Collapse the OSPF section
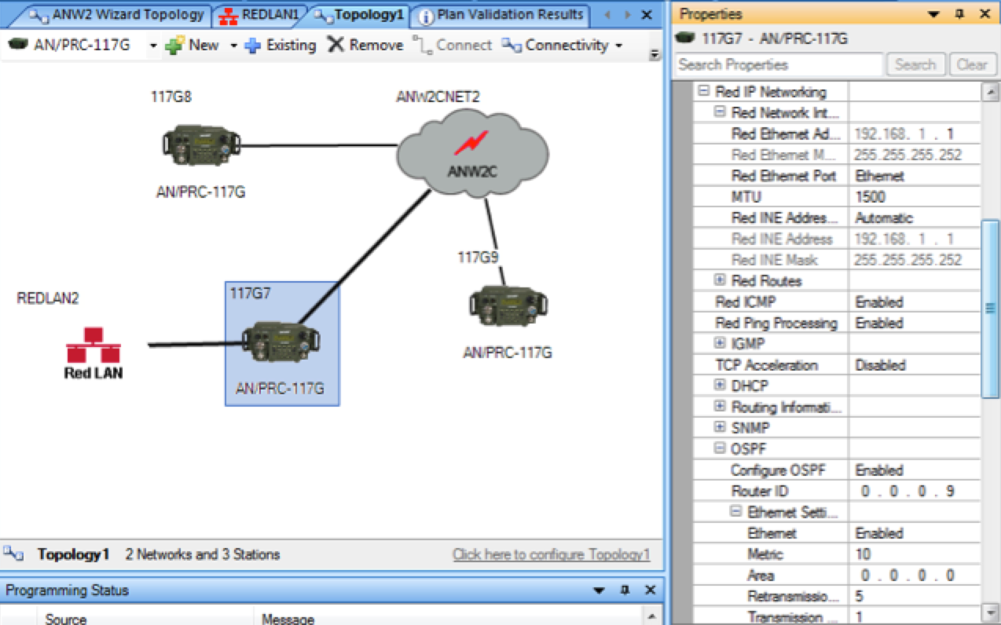 click(x=720, y=449)
